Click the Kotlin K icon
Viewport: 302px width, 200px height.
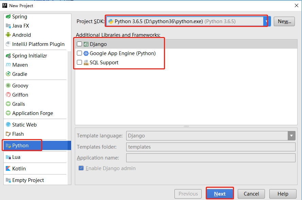8,169
